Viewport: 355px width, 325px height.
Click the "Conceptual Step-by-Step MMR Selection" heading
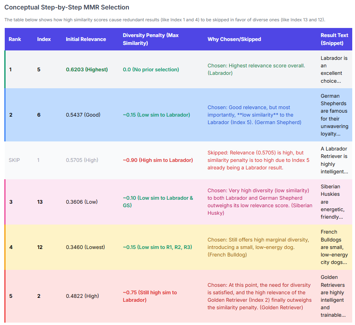[67, 7]
